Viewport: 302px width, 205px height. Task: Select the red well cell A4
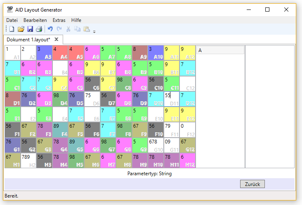tap(60, 53)
